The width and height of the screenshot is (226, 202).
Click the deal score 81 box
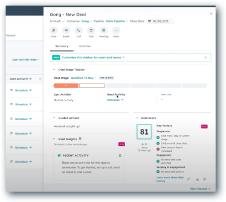(x=144, y=132)
